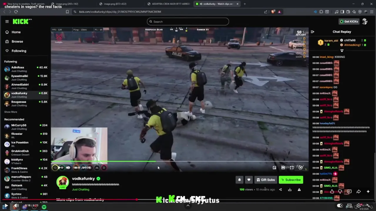Image resolution: width=376 pixels, height=211 pixels.
Task: Play the Kick clip player
Action: (59, 168)
